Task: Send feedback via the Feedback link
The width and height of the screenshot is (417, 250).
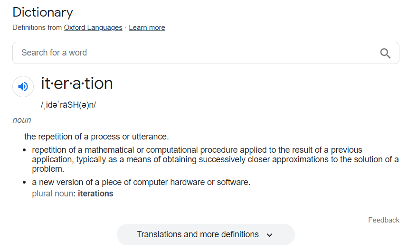Action: [x=383, y=220]
